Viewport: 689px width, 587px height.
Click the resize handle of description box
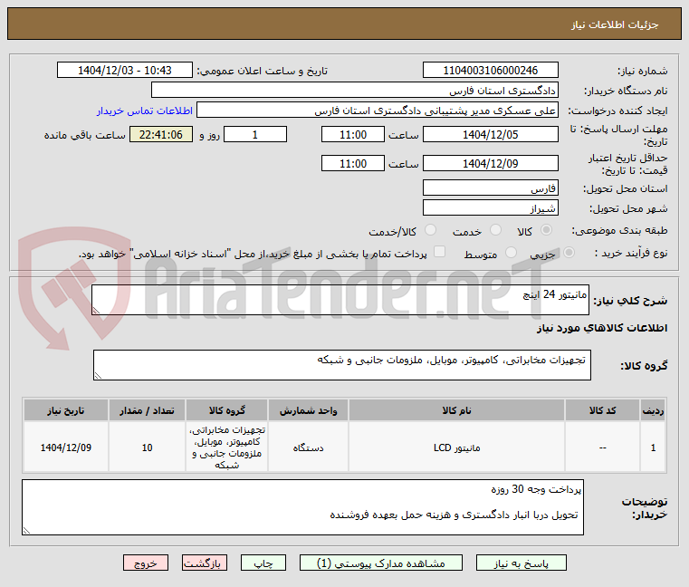[96, 311]
